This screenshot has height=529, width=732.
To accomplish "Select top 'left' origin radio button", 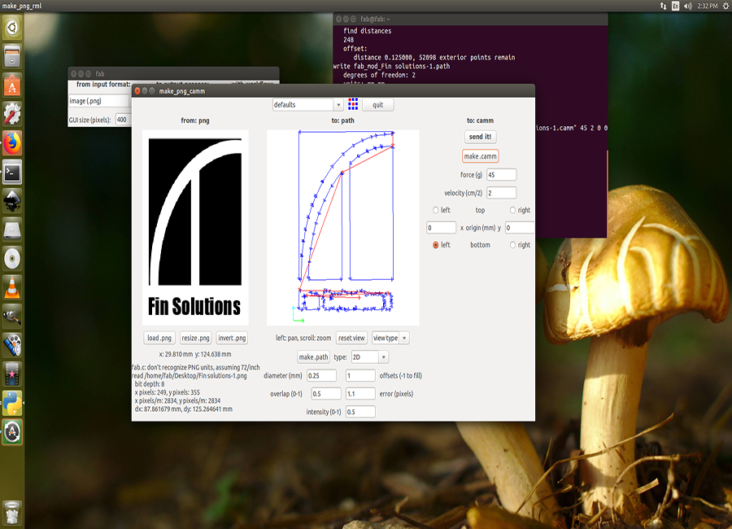I will (x=436, y=210).
